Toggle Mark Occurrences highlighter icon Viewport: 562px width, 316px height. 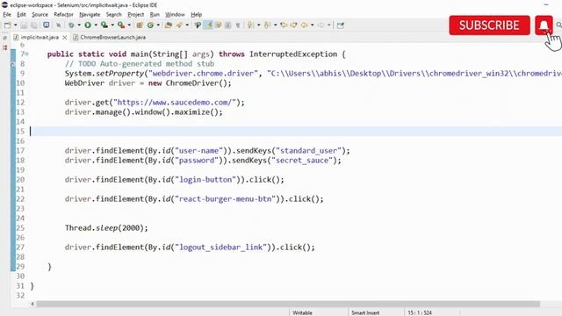[x=208, y=25]
